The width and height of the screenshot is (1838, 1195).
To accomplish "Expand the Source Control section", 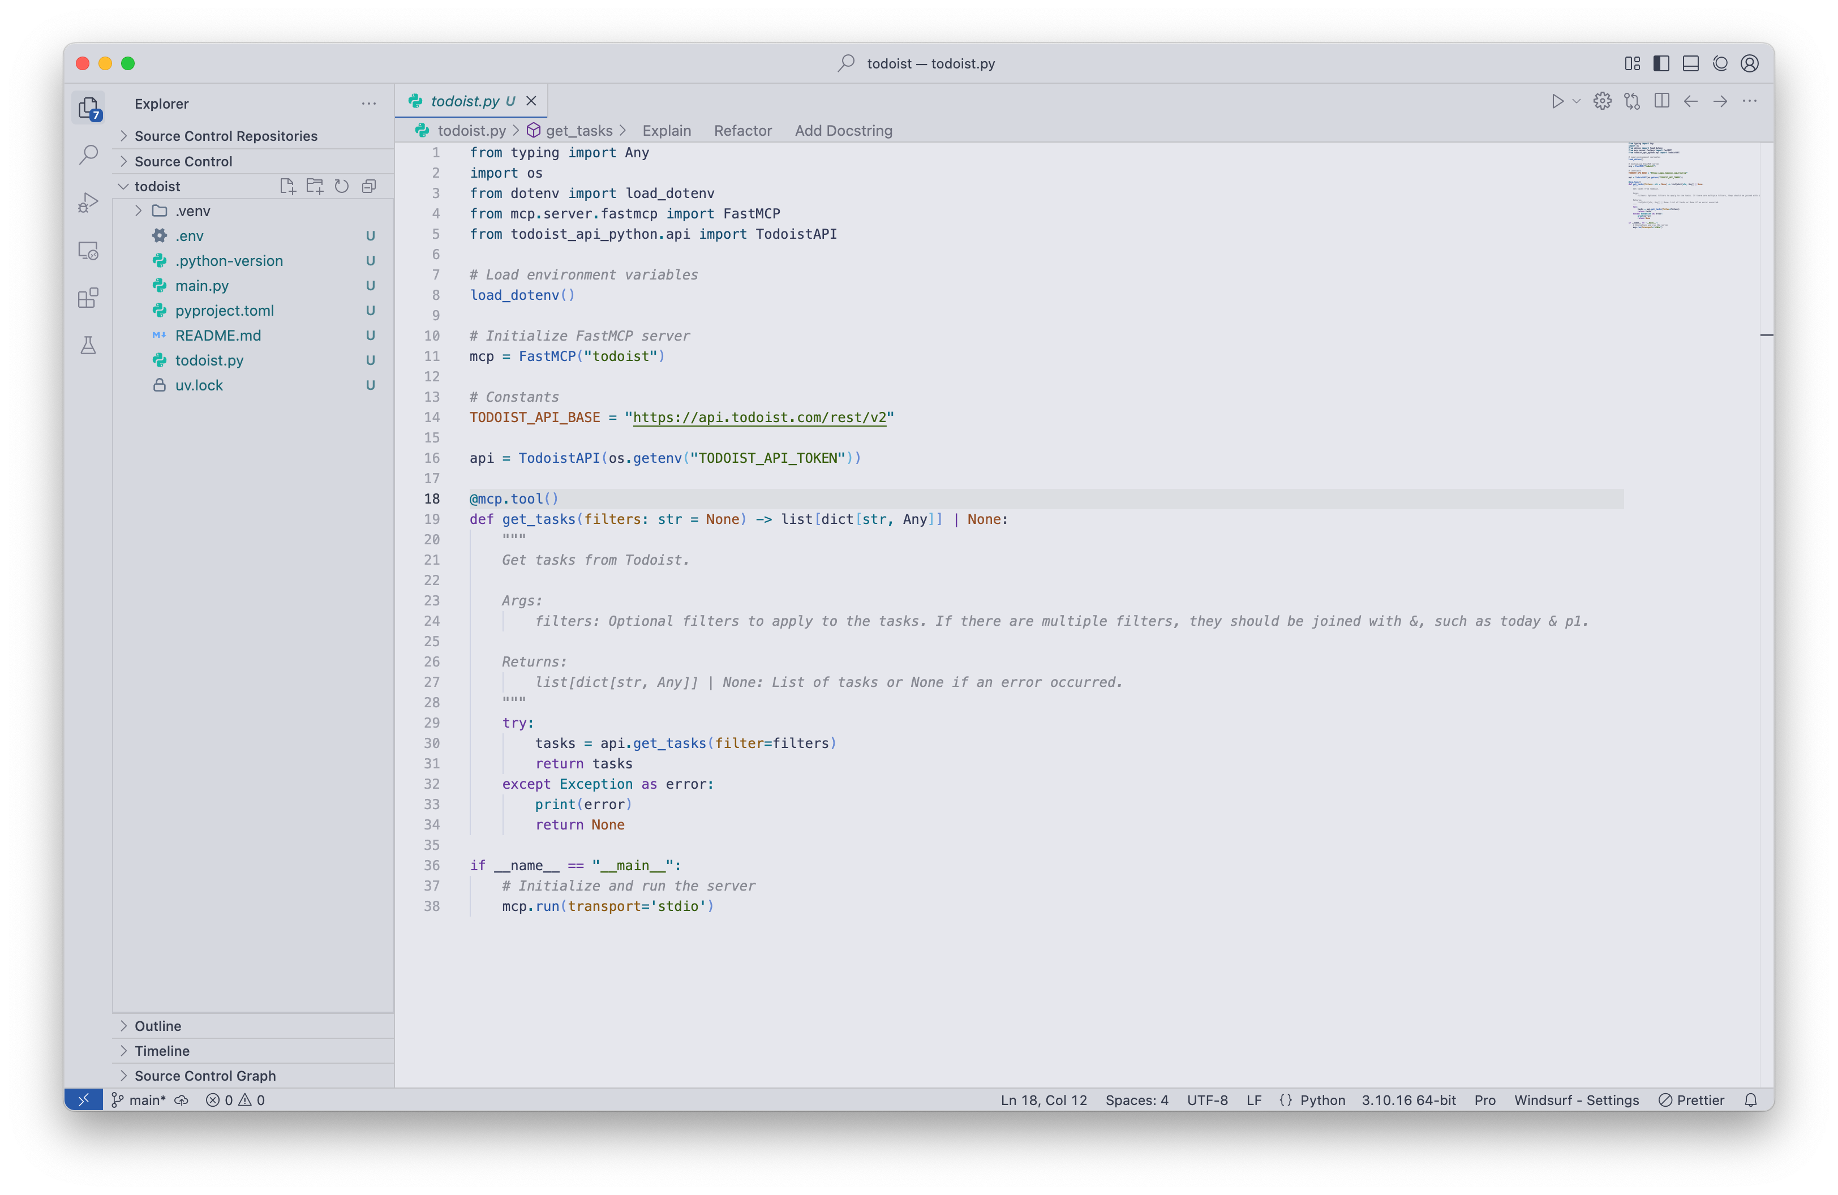I will tap(254, 161).
